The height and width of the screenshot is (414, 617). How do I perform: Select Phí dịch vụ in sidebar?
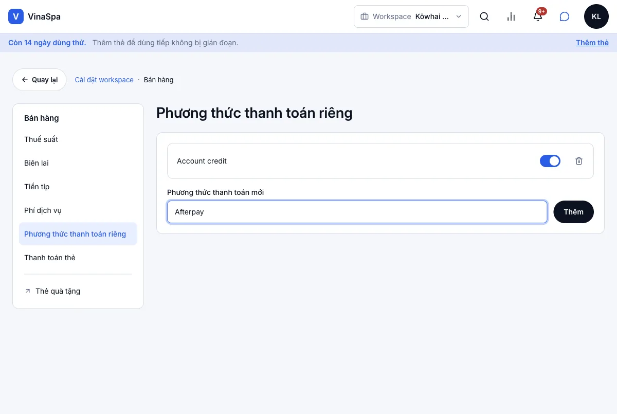coord(78,210)
